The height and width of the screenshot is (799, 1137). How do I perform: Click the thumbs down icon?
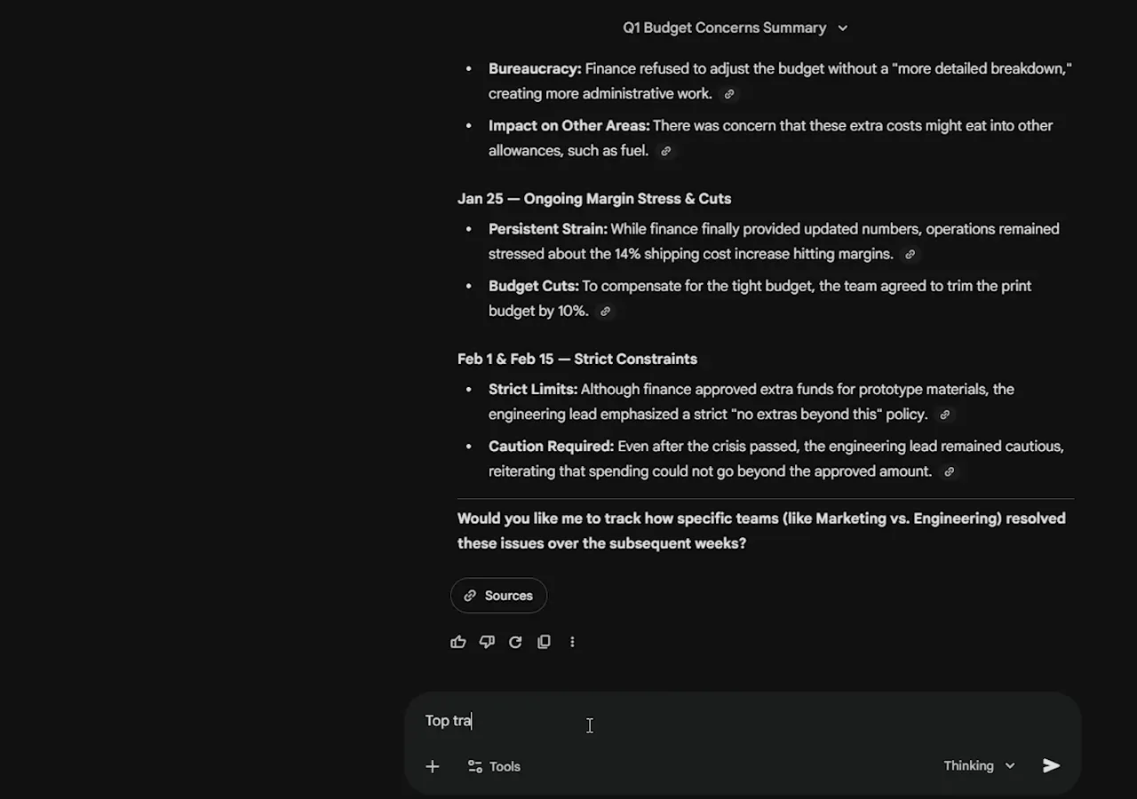coord(487,642)
